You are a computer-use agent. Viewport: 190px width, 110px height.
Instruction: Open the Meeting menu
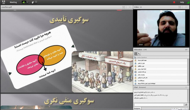click(x=13, y=2)
